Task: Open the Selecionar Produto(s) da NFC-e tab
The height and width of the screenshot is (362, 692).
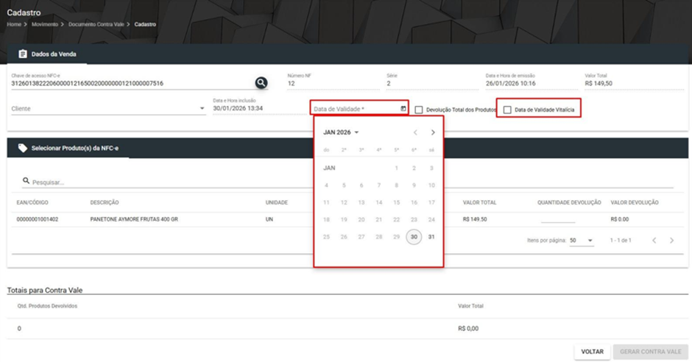Action: pos(68,148)
